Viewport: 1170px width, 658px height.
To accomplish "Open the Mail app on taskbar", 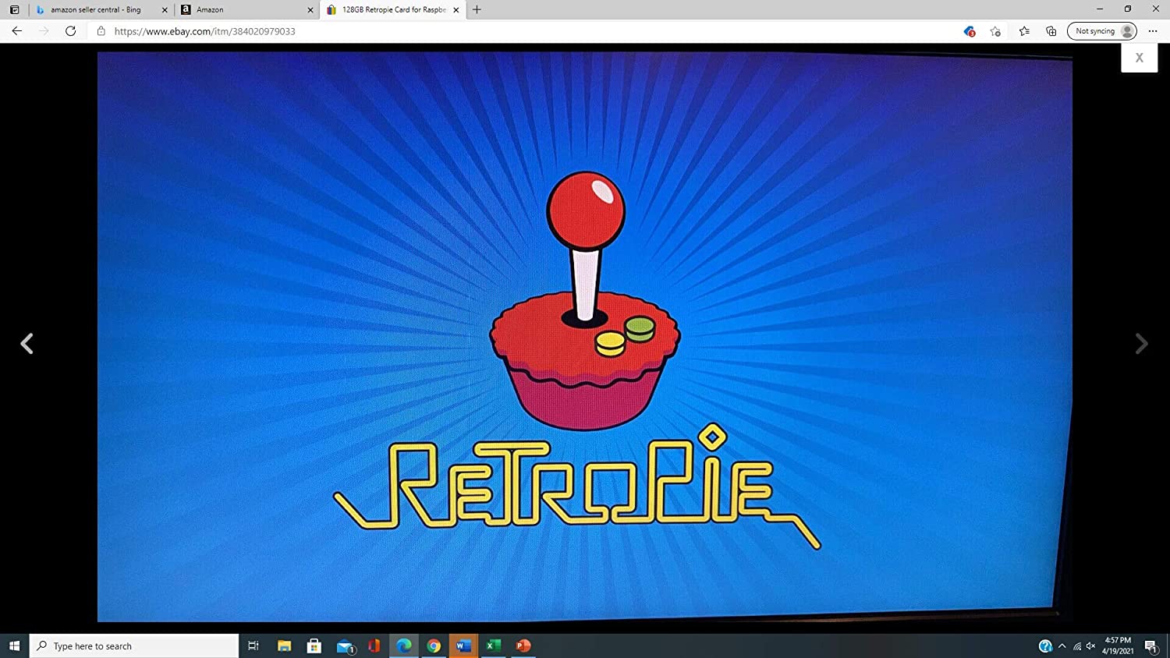I will click(345, 646).
